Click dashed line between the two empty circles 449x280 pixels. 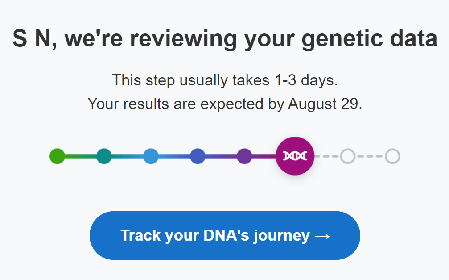point(370,156)
